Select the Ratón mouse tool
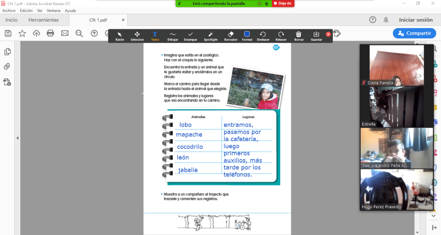The height and width of the screenshot is (235, 441). (x=120, y=36)
